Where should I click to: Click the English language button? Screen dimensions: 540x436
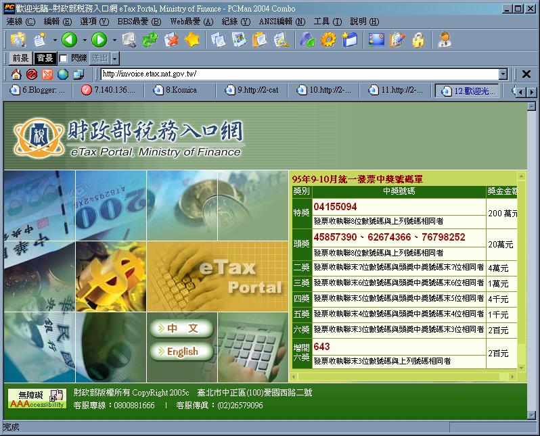coord(182,352)
